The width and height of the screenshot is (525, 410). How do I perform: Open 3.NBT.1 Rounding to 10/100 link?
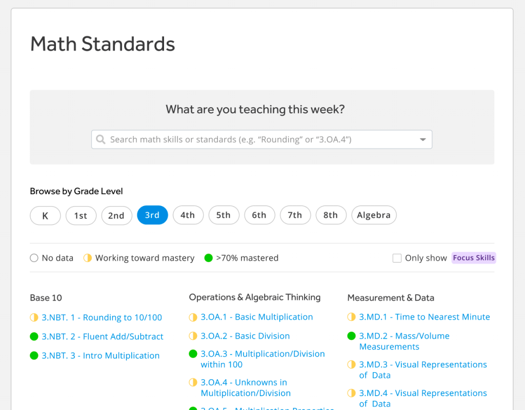click(x=102, y=318)
